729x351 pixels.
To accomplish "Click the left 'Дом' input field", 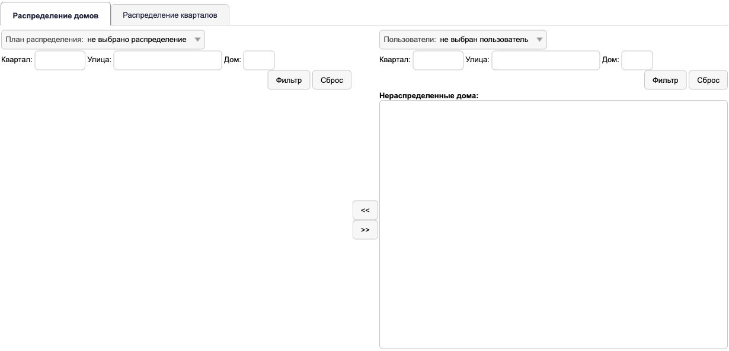I will [259, 60].
